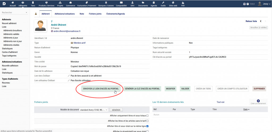Enable 'Afficher uniquement titres et sous totaux' checkbox
Viewport: 272px width, 132px height.
pos(147,116)
